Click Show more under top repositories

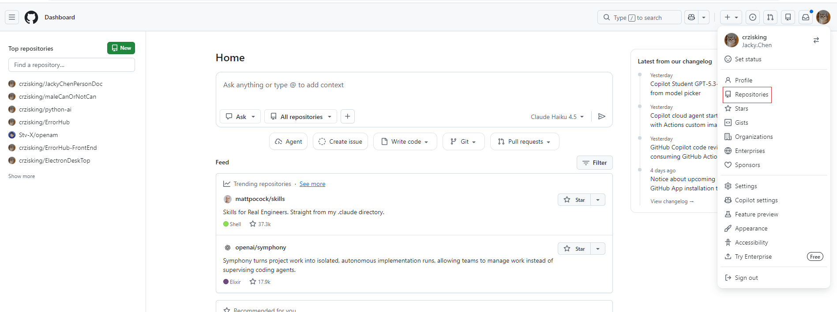(22, 176)
